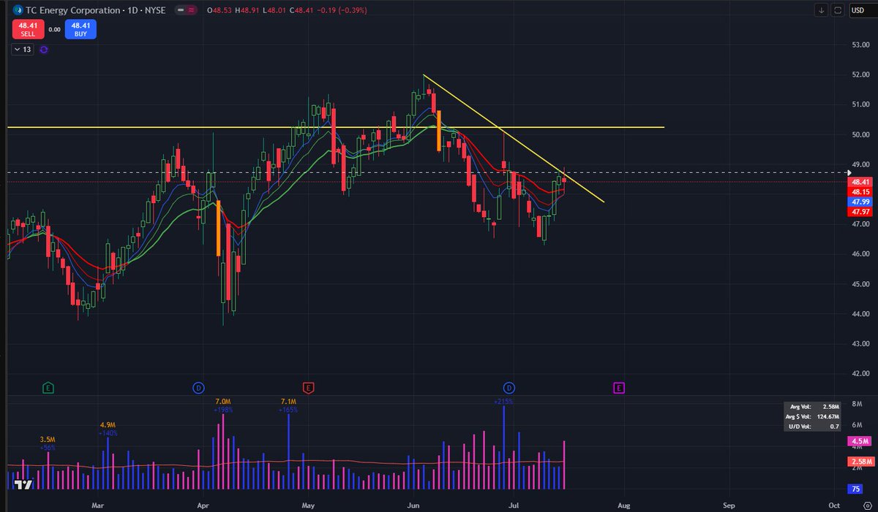The height and width of the screenshot is (512, 878).
Task: Click the 3.5M +56% volume label
Action: click(48, 443)
